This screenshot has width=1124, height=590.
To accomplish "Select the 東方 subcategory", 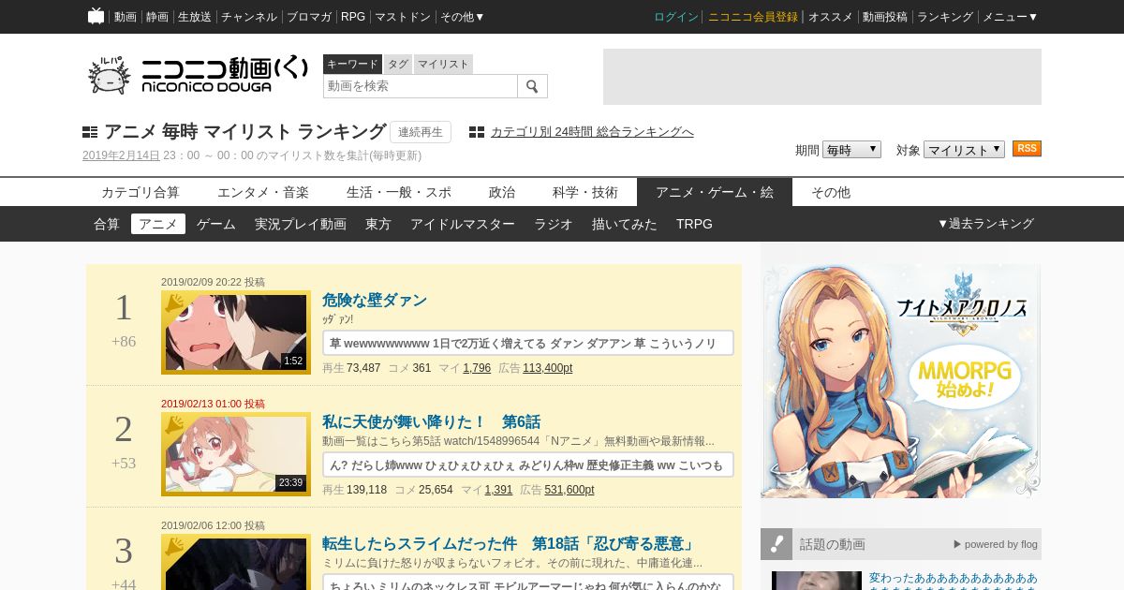I will [378, 224].
